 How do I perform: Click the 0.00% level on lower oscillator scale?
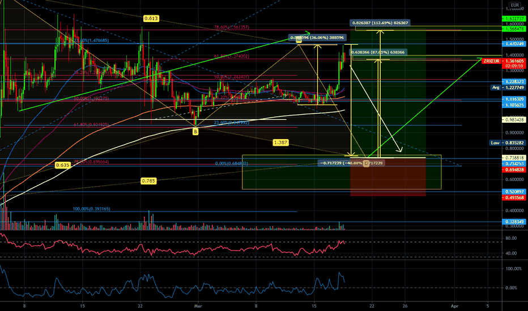click(511, 288)
